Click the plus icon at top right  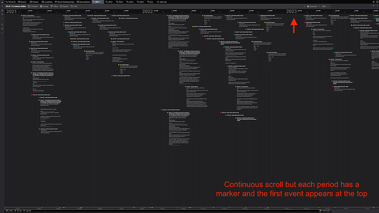point(374,5)
